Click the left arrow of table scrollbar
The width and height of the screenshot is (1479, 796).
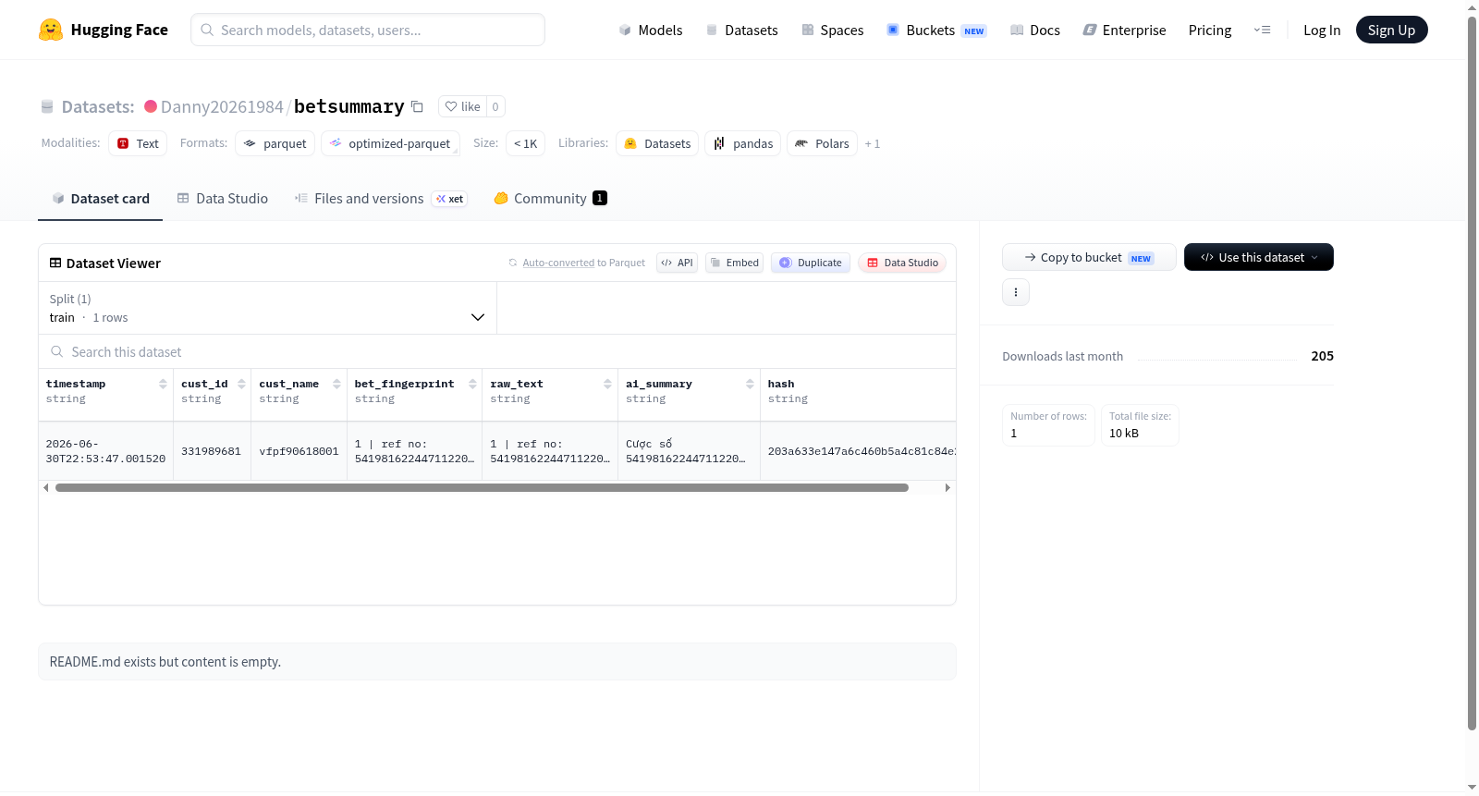click(x=46, y=487)
